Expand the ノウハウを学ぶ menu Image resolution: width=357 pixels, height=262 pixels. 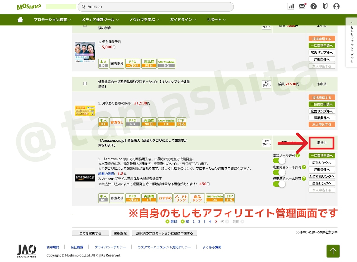point(144,20)
